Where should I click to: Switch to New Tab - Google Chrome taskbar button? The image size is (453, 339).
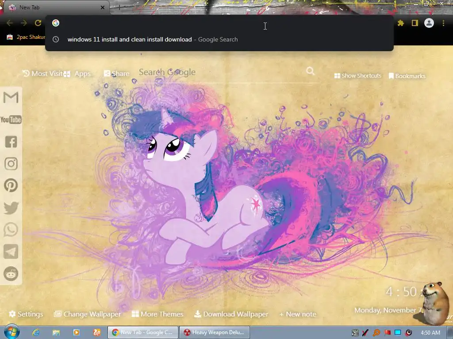pyautogui.click(x=143, y=332)
